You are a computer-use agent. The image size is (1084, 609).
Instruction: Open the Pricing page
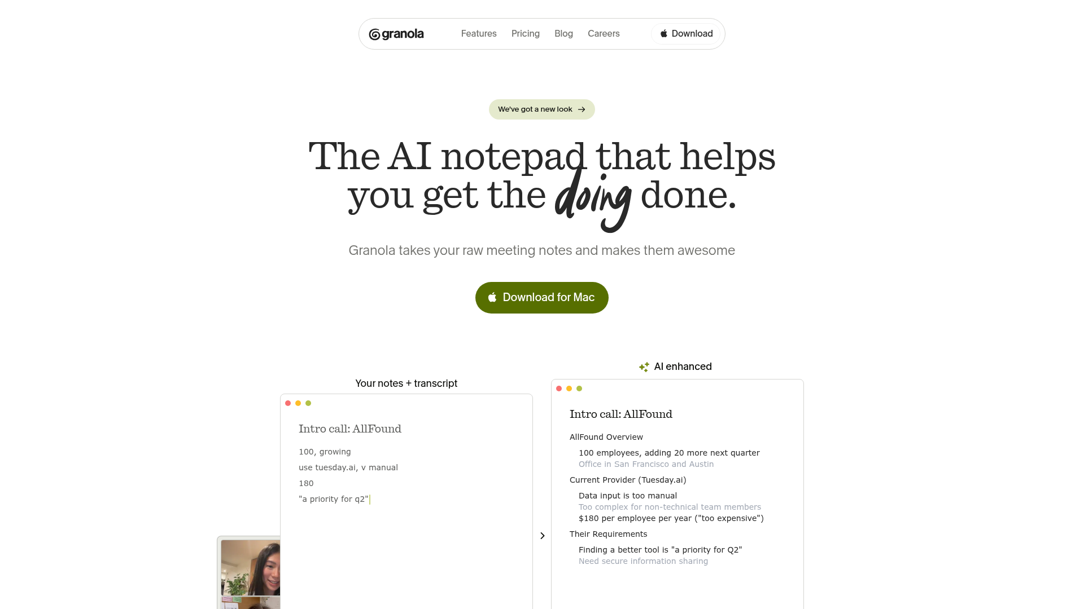(526, 34)
